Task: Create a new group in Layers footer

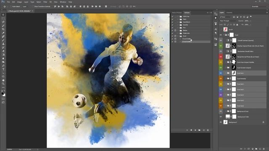Action: 256,149
